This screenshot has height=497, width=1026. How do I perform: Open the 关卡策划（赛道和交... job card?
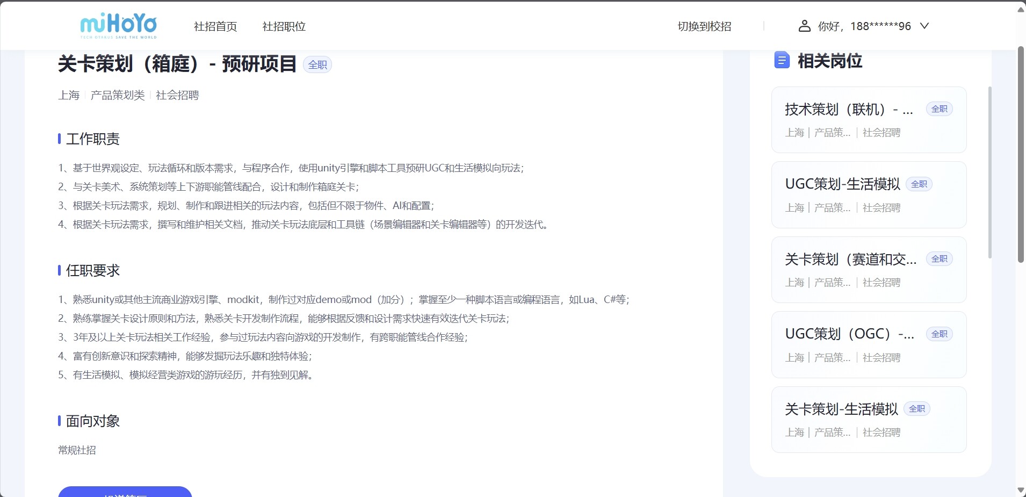coord(869,270)
